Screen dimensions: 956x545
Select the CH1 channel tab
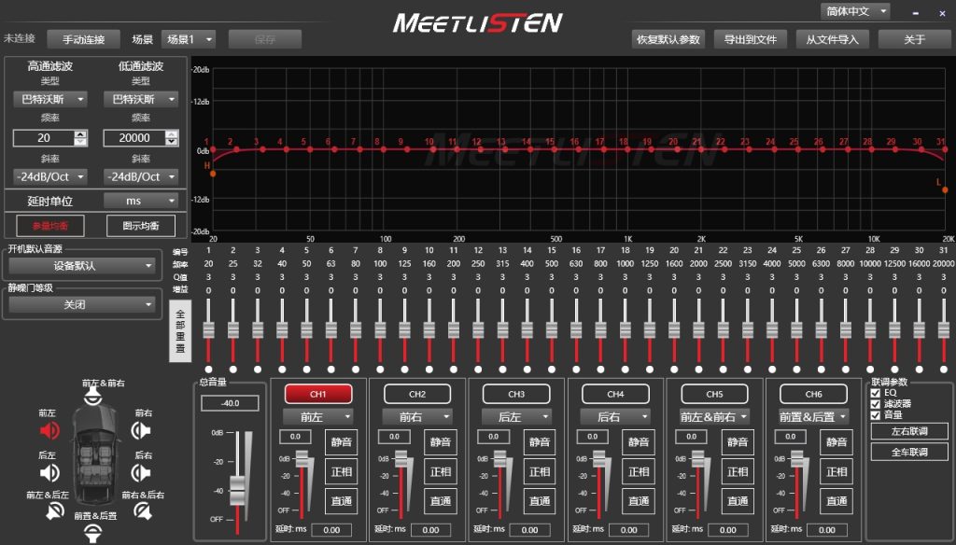tap(318, 394)
